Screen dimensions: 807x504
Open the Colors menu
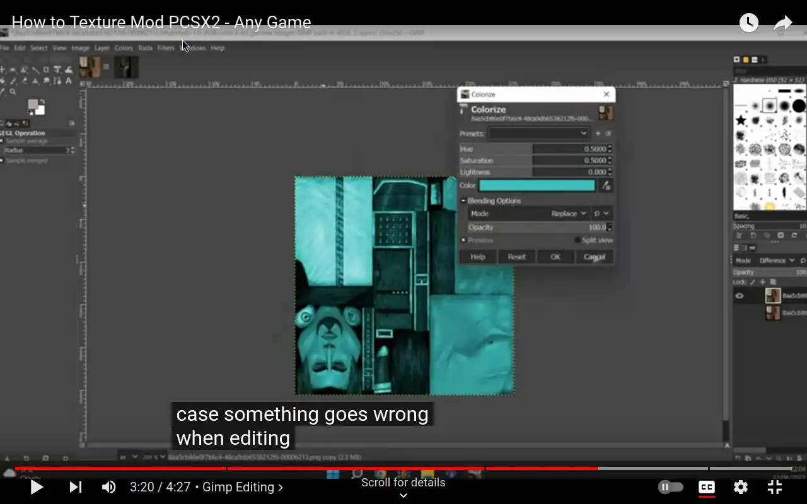(x=124, y=48)
